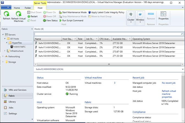Expand the Storage tree node

tap(3, 62)
